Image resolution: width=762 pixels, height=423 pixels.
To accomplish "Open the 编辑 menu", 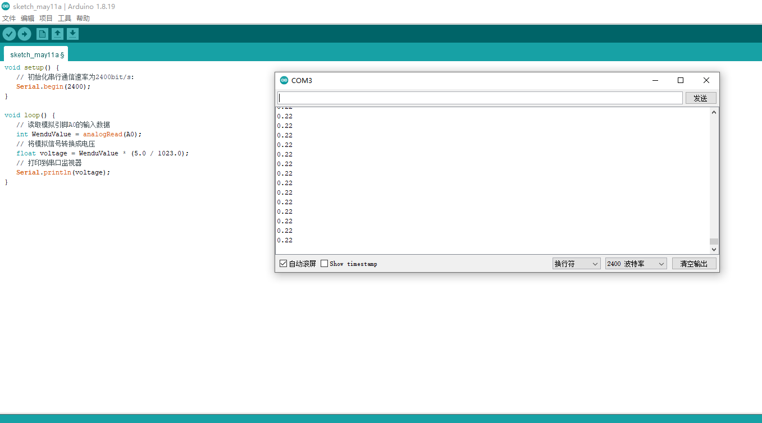I will [28, 19].
